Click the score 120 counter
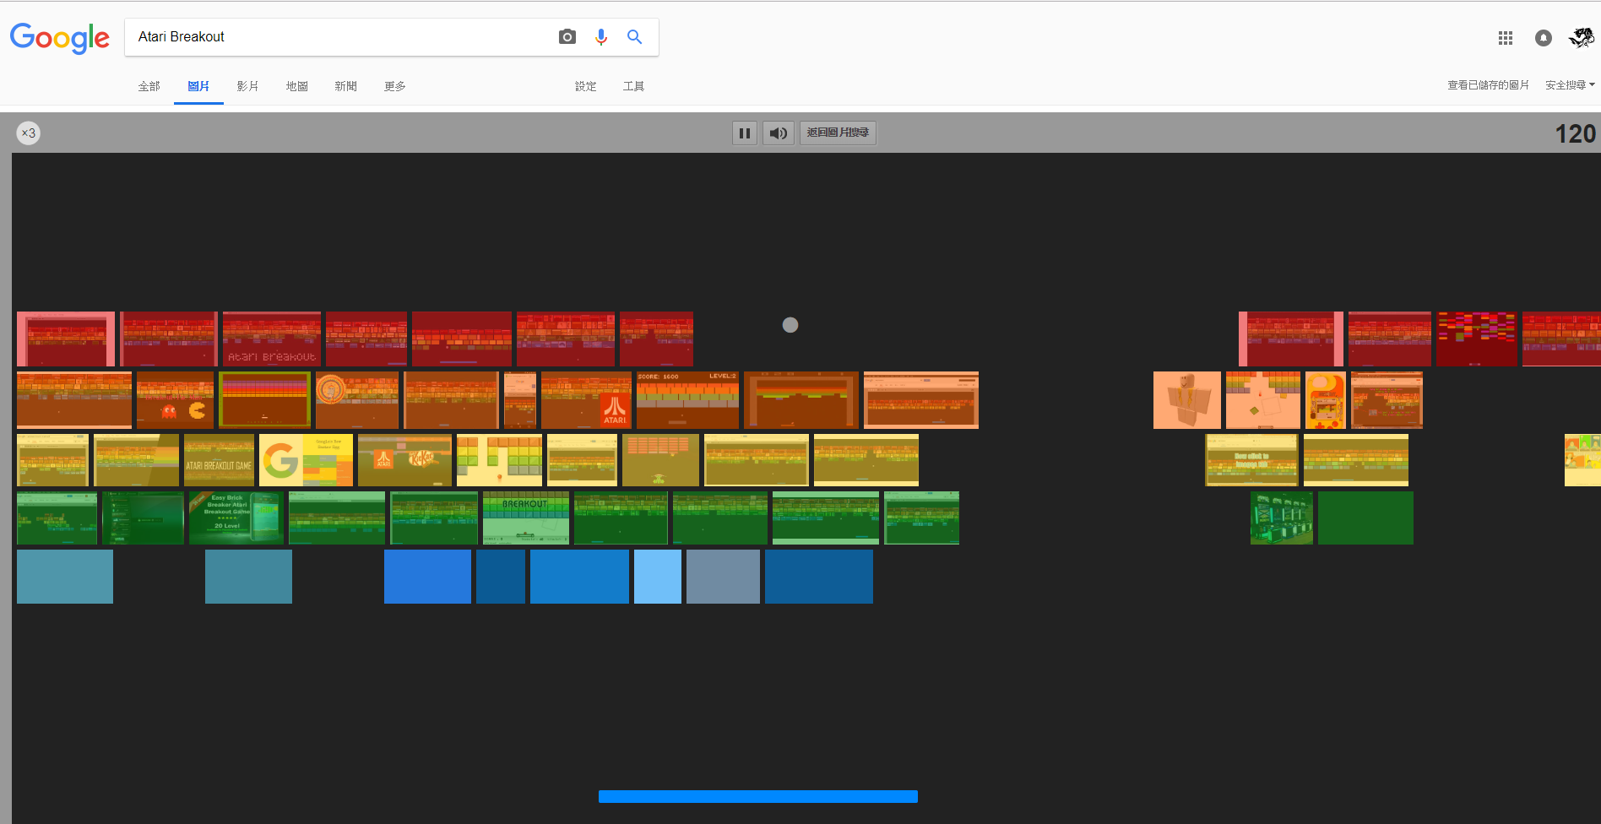1601x824 pixels. (x=1576, y=134)
